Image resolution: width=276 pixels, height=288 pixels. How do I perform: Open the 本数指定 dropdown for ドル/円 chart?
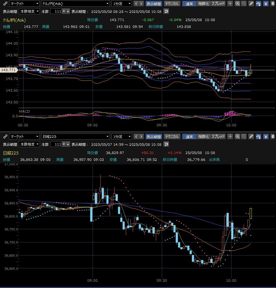29,11
